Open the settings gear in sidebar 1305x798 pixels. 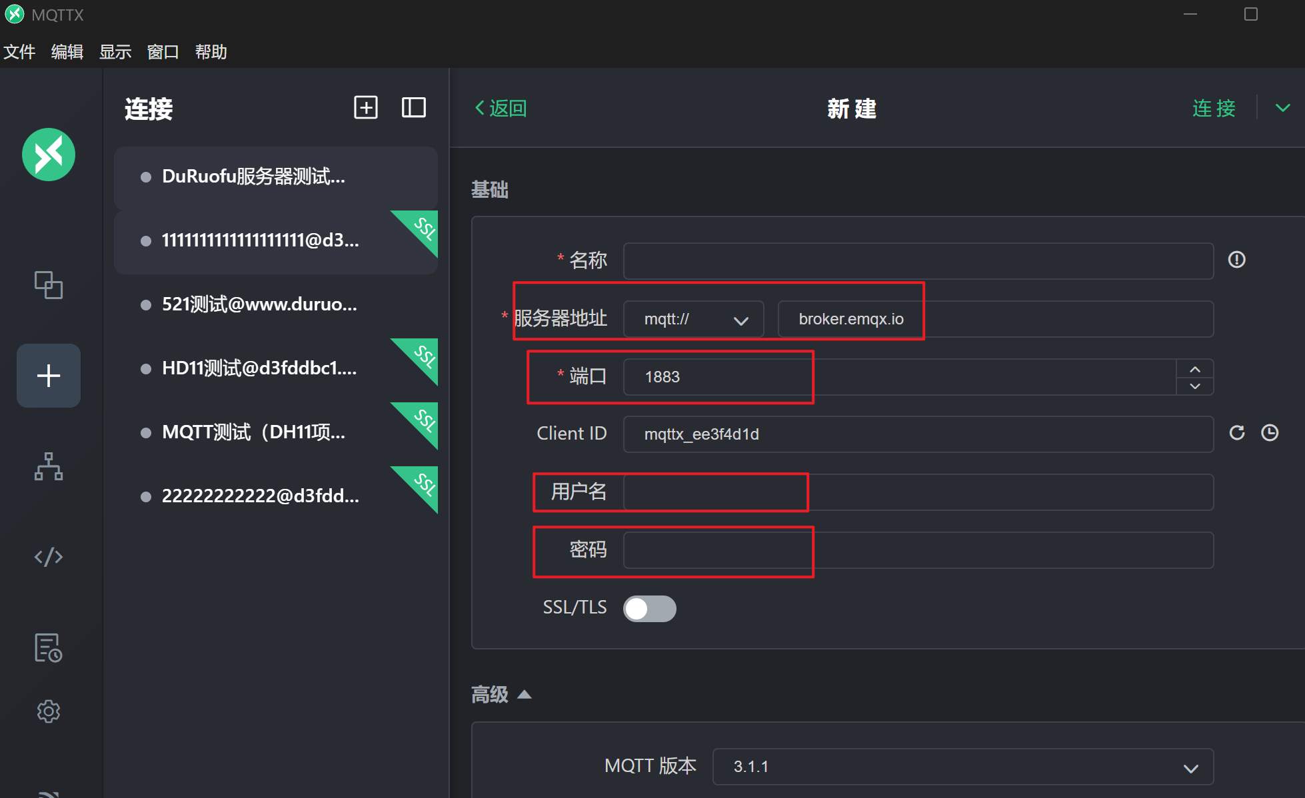click(x=49, y=711)
